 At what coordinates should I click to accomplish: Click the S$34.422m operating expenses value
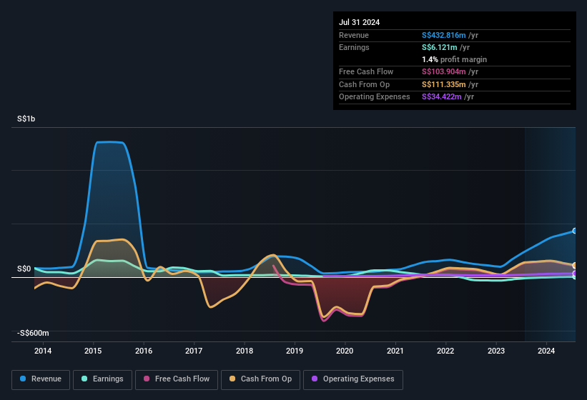pos(441,97)
